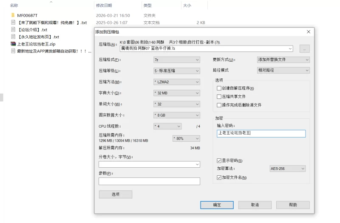The height and width of the screenshot is (223, 340).
Task: Select file 上老王论坛当老王.zip
Action: tap(36, 44)
